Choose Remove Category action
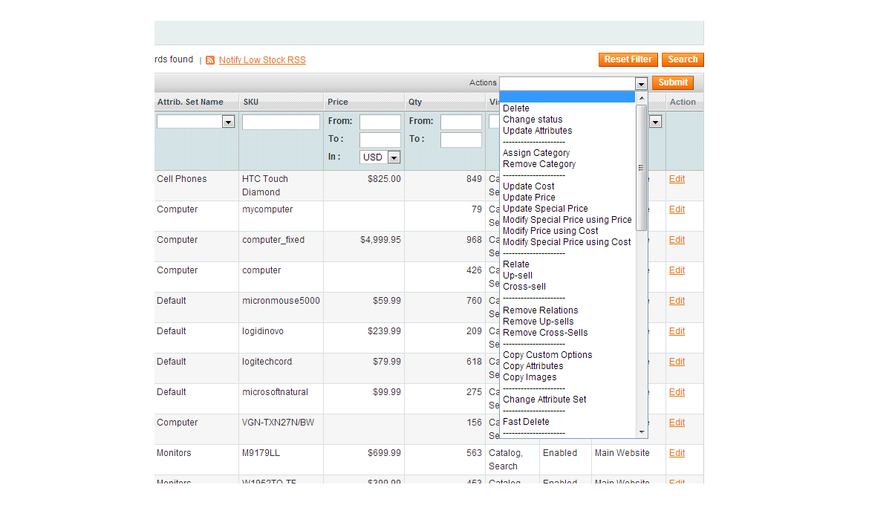This screenshot has height=505, width=869. coord(539,164)
